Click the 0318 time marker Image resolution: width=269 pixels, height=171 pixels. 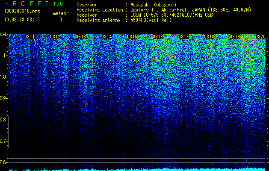[x=209, y=37]
